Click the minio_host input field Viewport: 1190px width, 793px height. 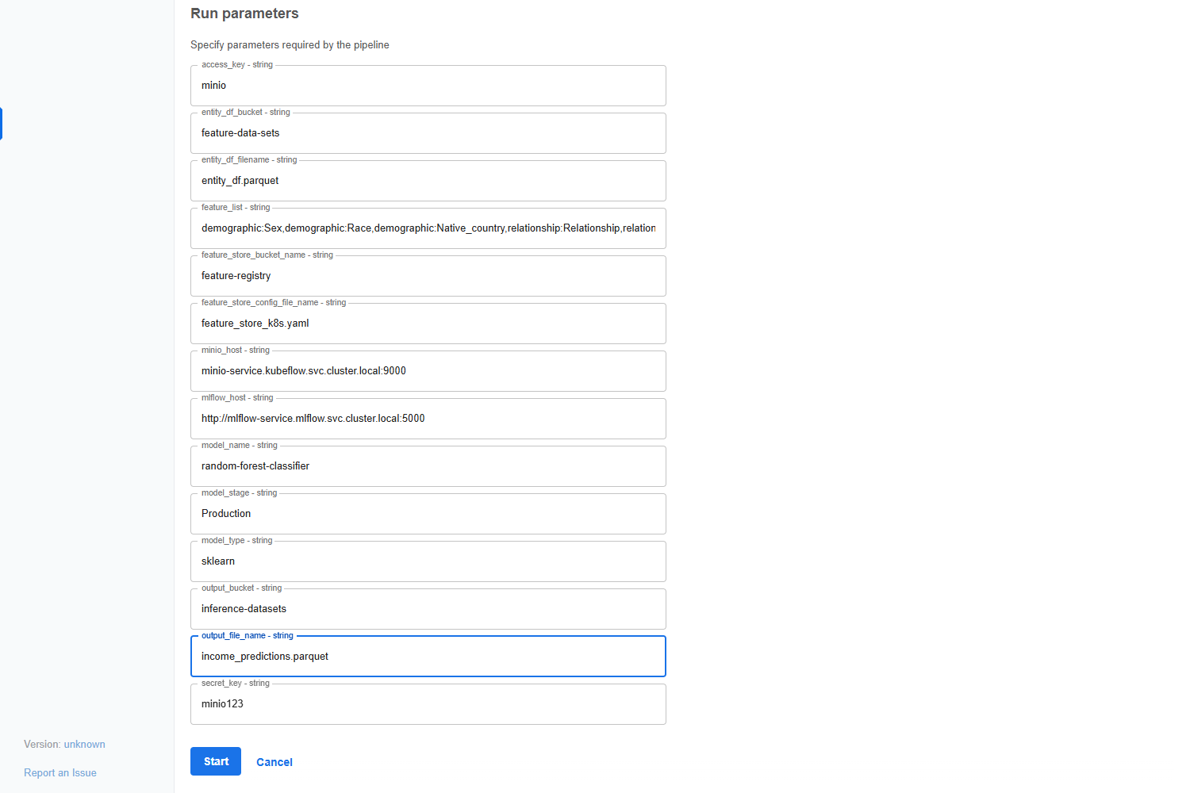point(428,371)
